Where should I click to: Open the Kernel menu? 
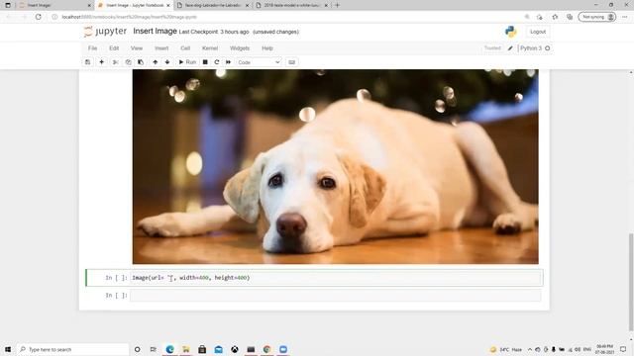pos(210,48)
